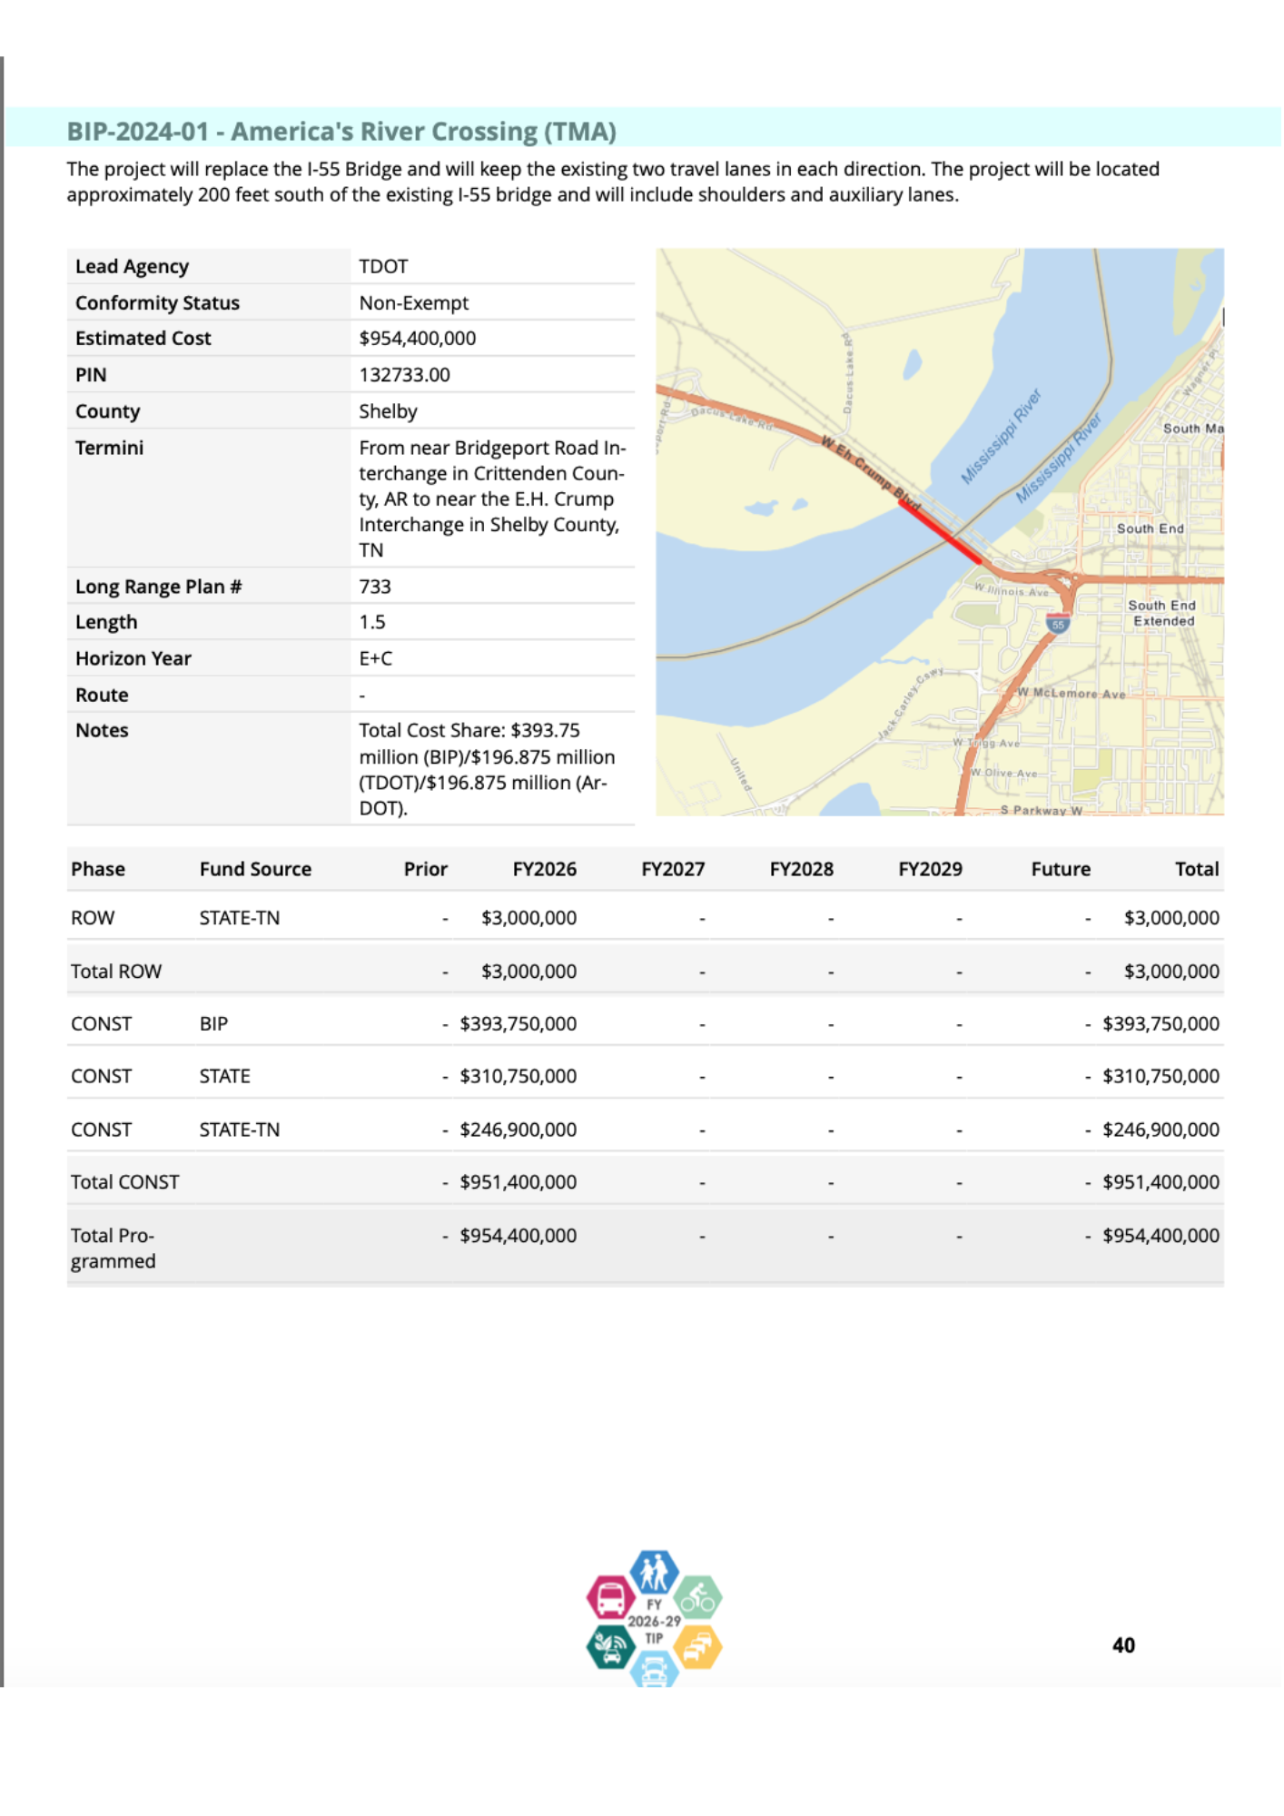Click the 'Termini' label
This screenshot has height=1816, width=1284.
[x=109, y=448]
